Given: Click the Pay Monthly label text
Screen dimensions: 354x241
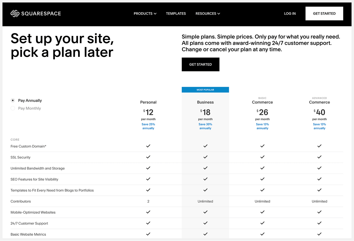Looking at the screenshot, I should tap(30, 108).
